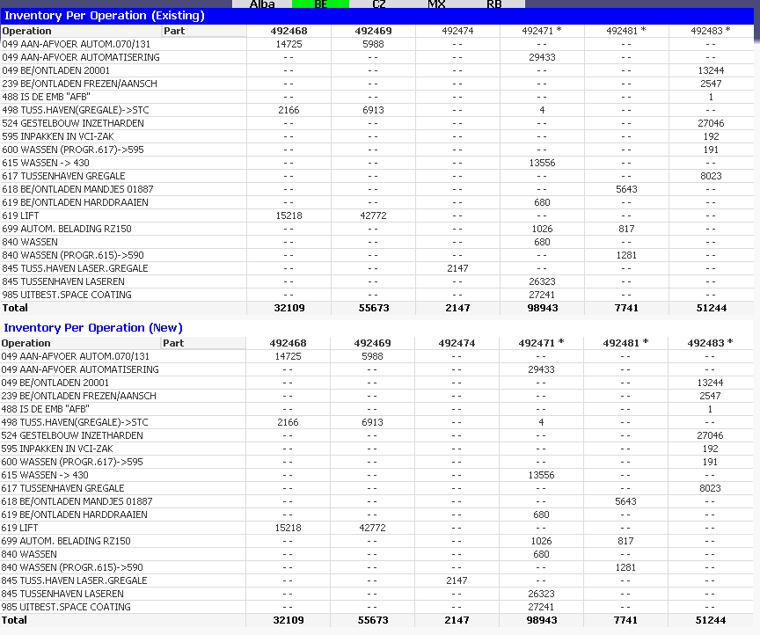760x635 pixels.
Task: Click row '985 UITBEST.SPACE COATING' in Existing table
Action: click(x=377, y=295)
